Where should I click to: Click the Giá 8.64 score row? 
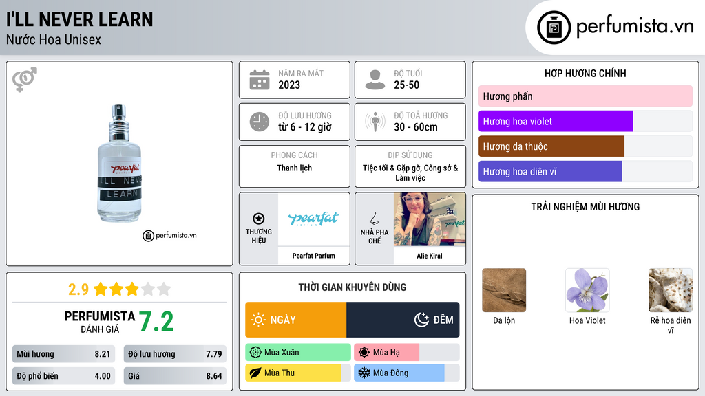[x=175, y=376]
